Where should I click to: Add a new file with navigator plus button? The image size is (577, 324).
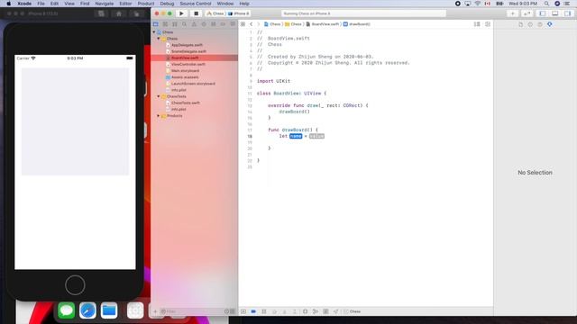pyautogui.click(x=155, y=311)
